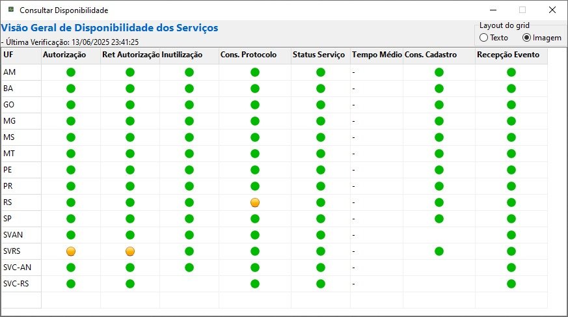Click the green PE Recepção Evento status icon
The image size is (568, 317).
511,171
